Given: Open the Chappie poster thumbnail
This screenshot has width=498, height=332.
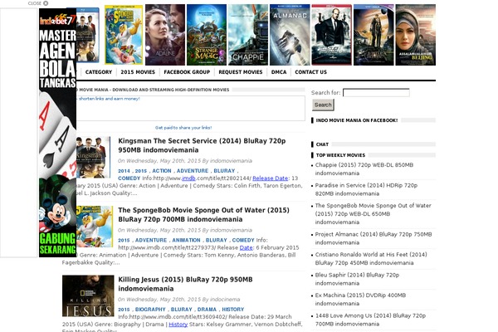Looking at the screenshot, I should pos(247,35).
